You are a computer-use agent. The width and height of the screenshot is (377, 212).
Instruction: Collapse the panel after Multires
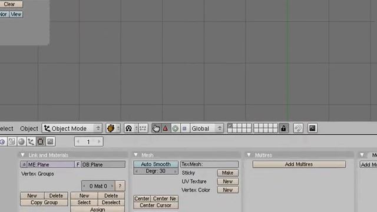(362, 155)
